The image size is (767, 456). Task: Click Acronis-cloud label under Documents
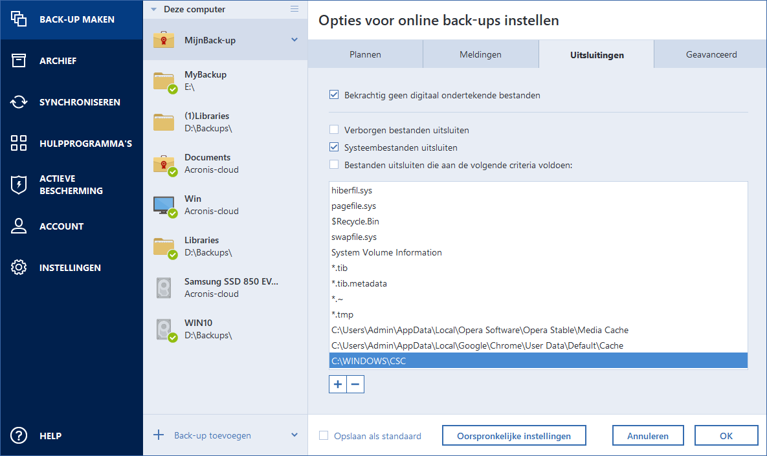click(211, 169)
